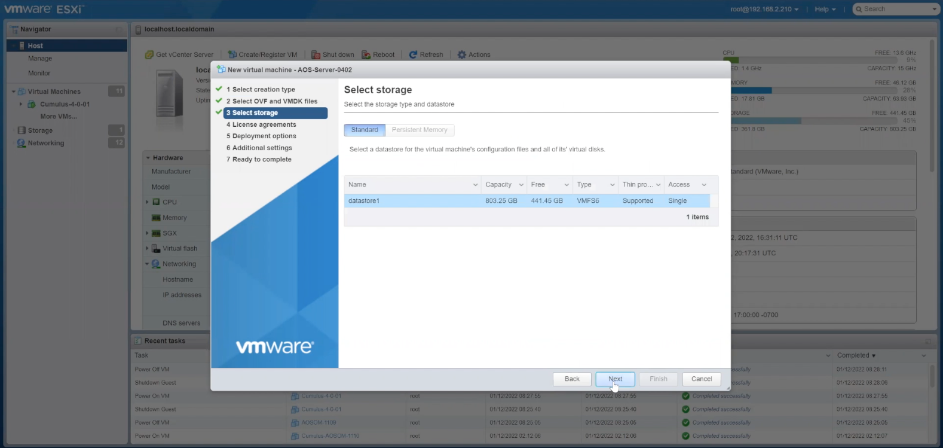This screenshot has height=448, width=943.
Task: Open Cumulus-AOSOM-1110 link in Recent tasks
Action: tap(330, 435)
